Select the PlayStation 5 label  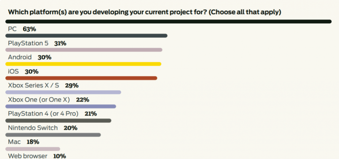click(28, 43)
